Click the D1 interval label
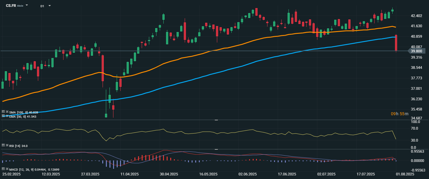This screenshot has width=429, height=179. (x=42, y=6)
